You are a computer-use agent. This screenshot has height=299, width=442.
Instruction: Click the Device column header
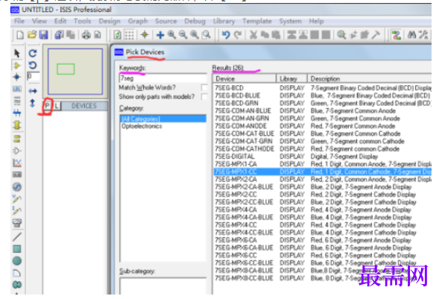244,79
